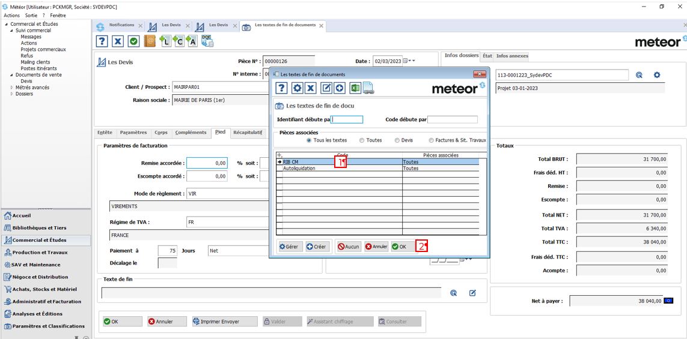Click the add L line icon
This screenshot has width=687, height=339.
[165, 41]
